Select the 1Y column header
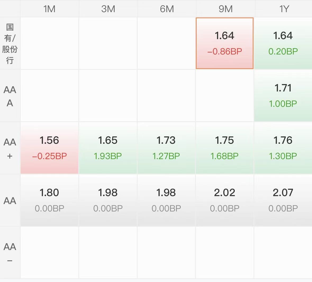This screenshot has height=282, width=312. coord(284,9)
